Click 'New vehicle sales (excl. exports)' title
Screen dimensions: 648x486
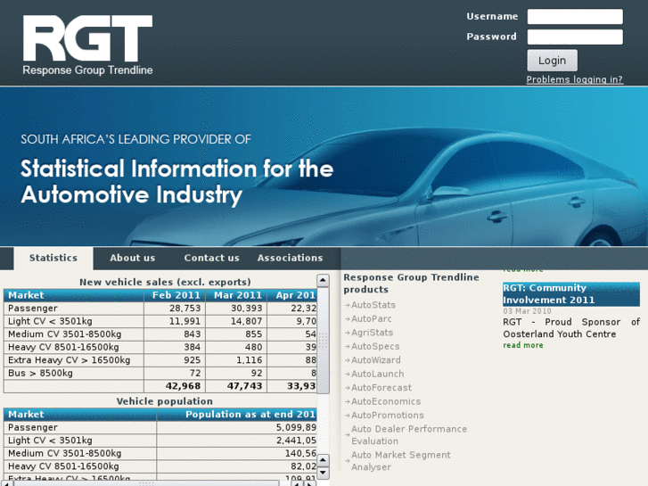165,282
